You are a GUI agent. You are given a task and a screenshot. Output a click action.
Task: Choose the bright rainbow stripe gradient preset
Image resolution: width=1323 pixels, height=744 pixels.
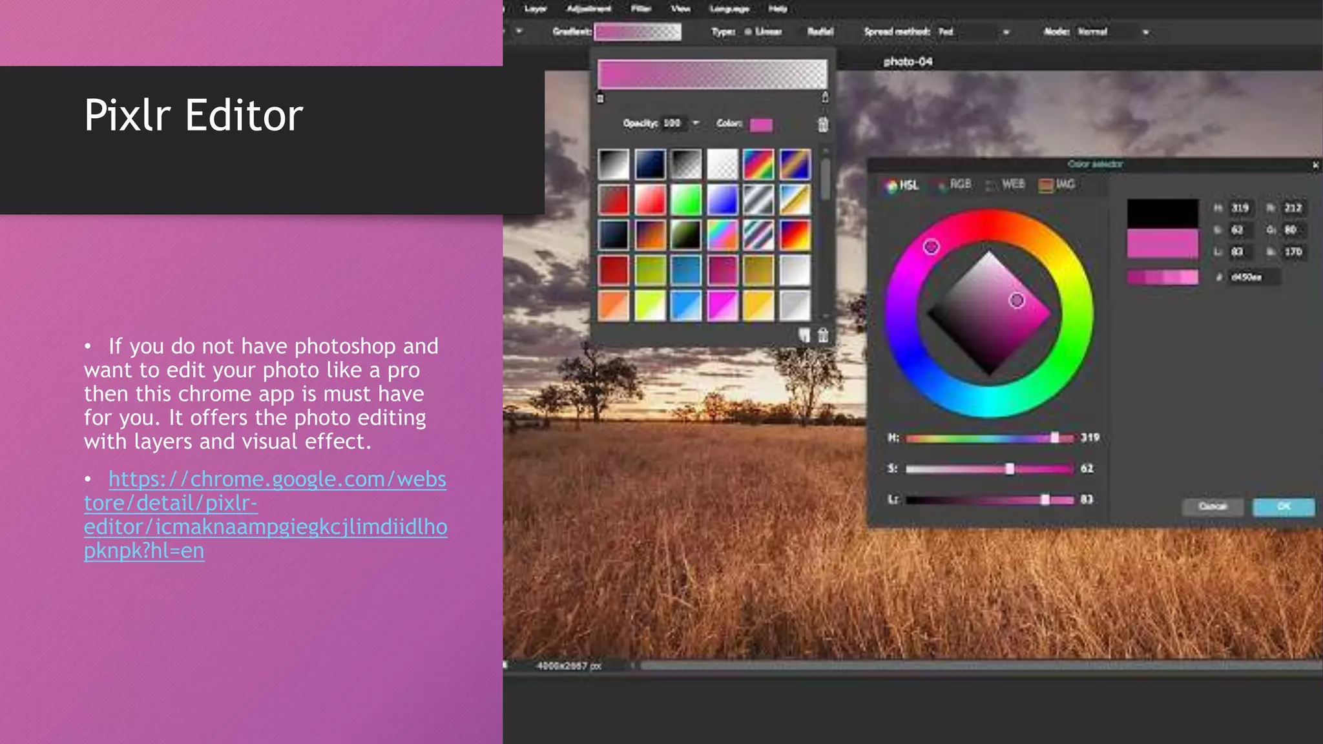pyautogui.click(x=758, y=164)
